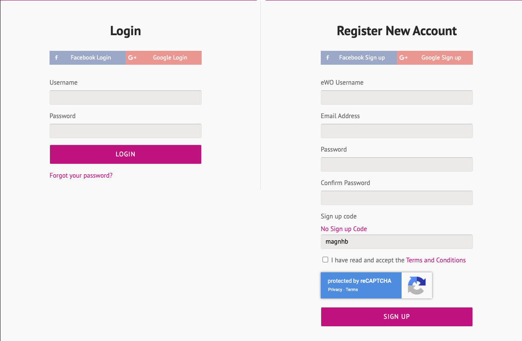Open the Terms and Conditions link

[x=436, y=260]
